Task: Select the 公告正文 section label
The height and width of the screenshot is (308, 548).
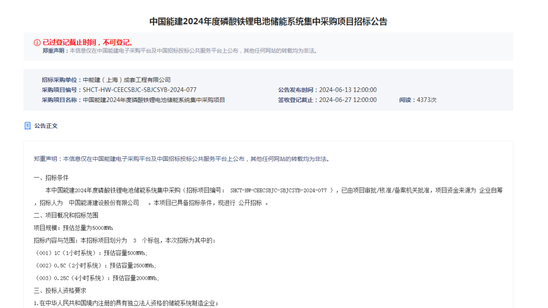Action: point(46,126)
